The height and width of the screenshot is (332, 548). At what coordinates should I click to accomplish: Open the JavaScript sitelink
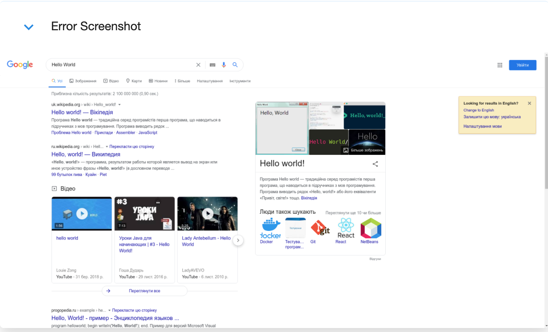[x=148, y=133]
